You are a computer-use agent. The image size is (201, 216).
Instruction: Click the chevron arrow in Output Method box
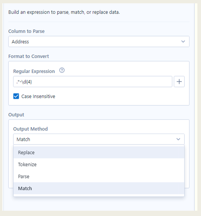pos(179,139)
